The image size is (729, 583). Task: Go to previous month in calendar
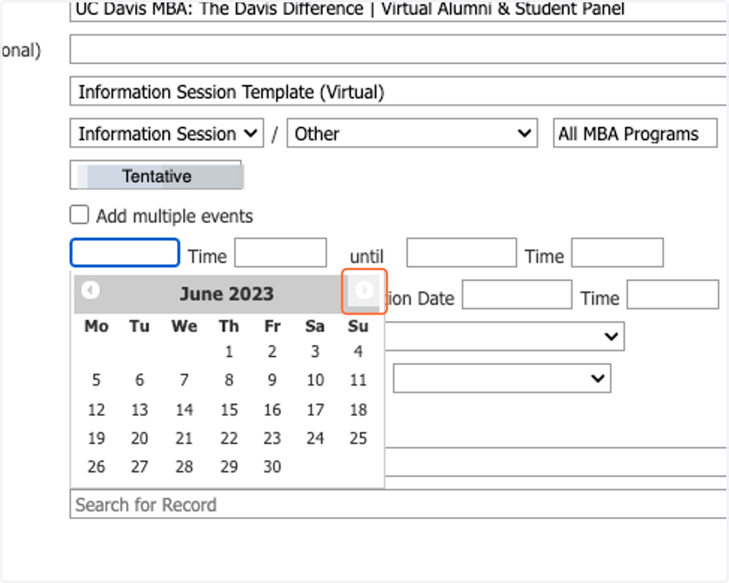pos(90,290)
